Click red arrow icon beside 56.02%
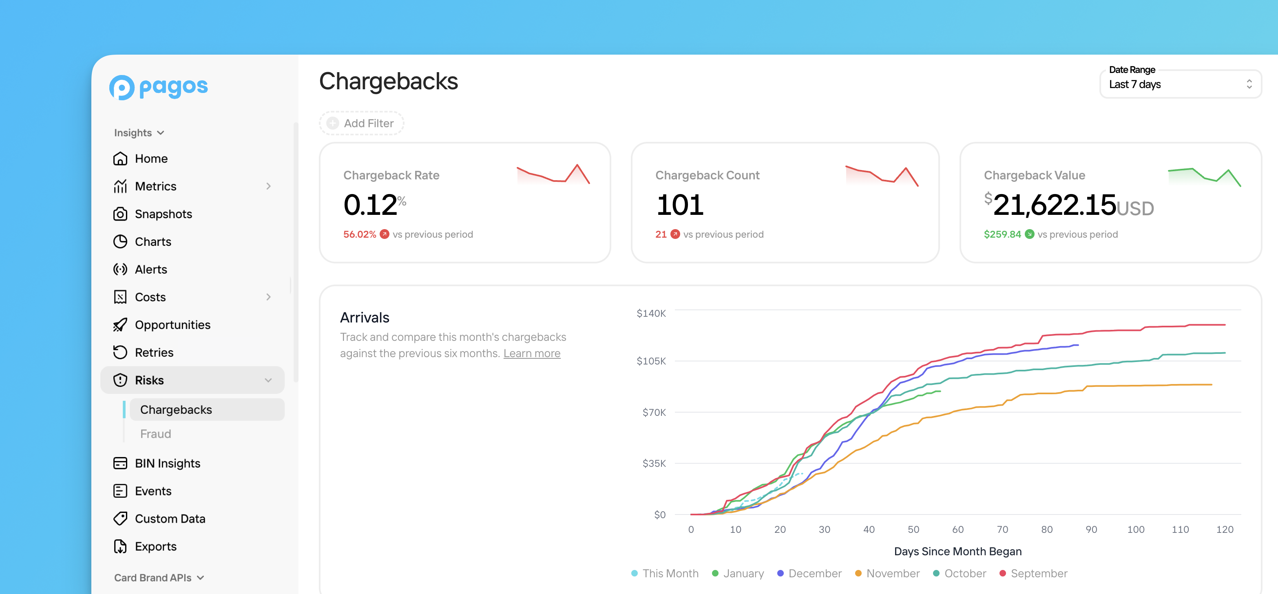Viewport: 1278px width, 594px height. (385, 234)
